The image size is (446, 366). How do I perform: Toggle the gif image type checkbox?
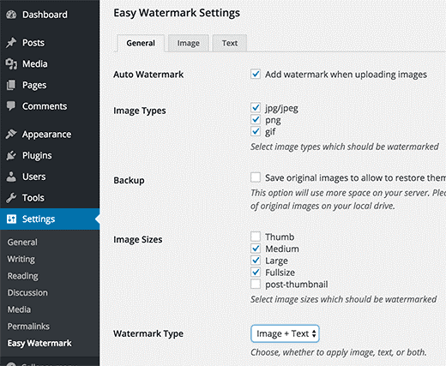click(x=256, y=131)
